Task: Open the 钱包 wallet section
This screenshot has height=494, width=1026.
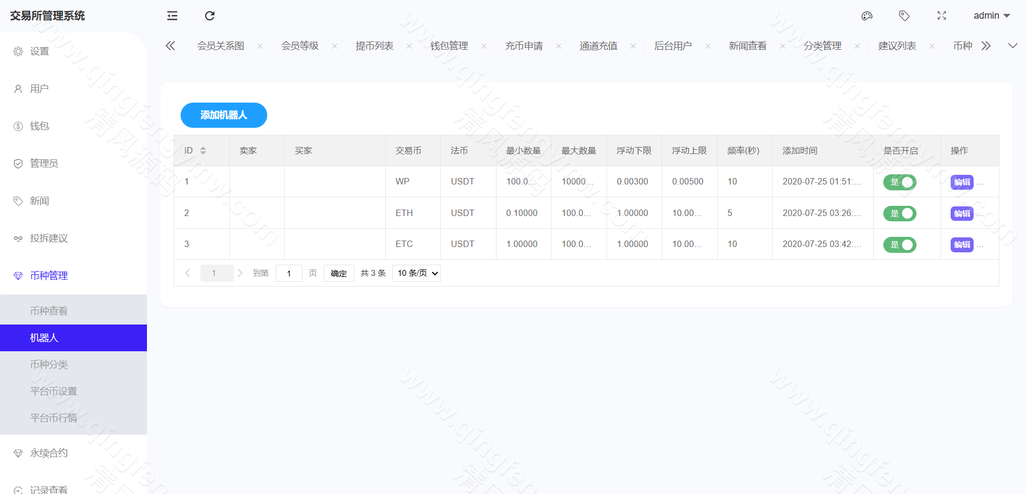Action: [40, 126]
